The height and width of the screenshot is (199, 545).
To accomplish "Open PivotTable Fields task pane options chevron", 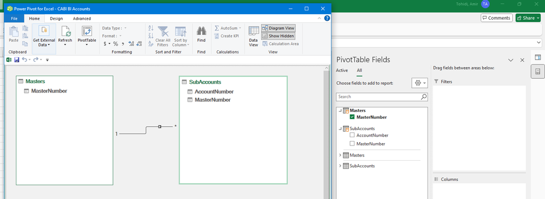I will [511, 60].
